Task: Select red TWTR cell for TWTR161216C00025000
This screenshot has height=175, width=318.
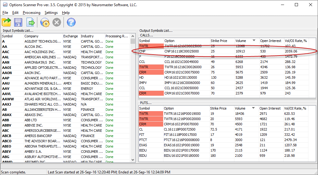Action: (x=151, y=46)
